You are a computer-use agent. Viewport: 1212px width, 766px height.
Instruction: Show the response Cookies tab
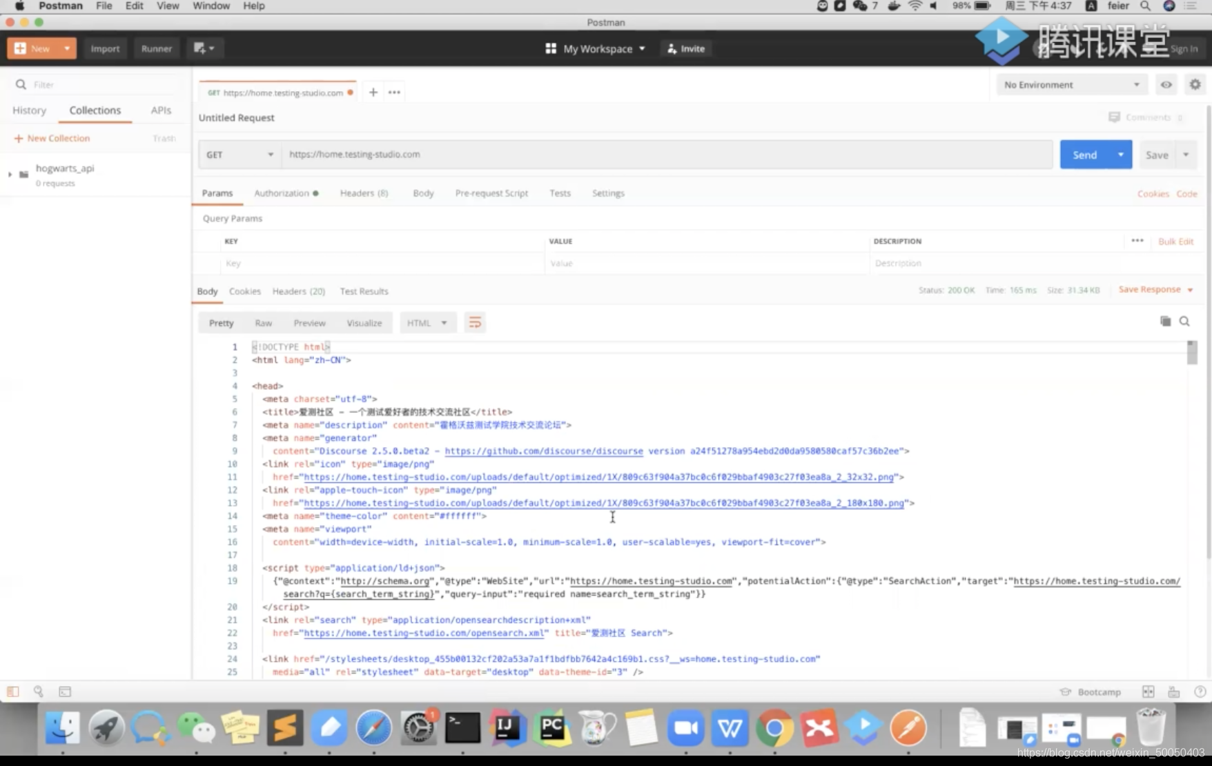click(245, 291)
